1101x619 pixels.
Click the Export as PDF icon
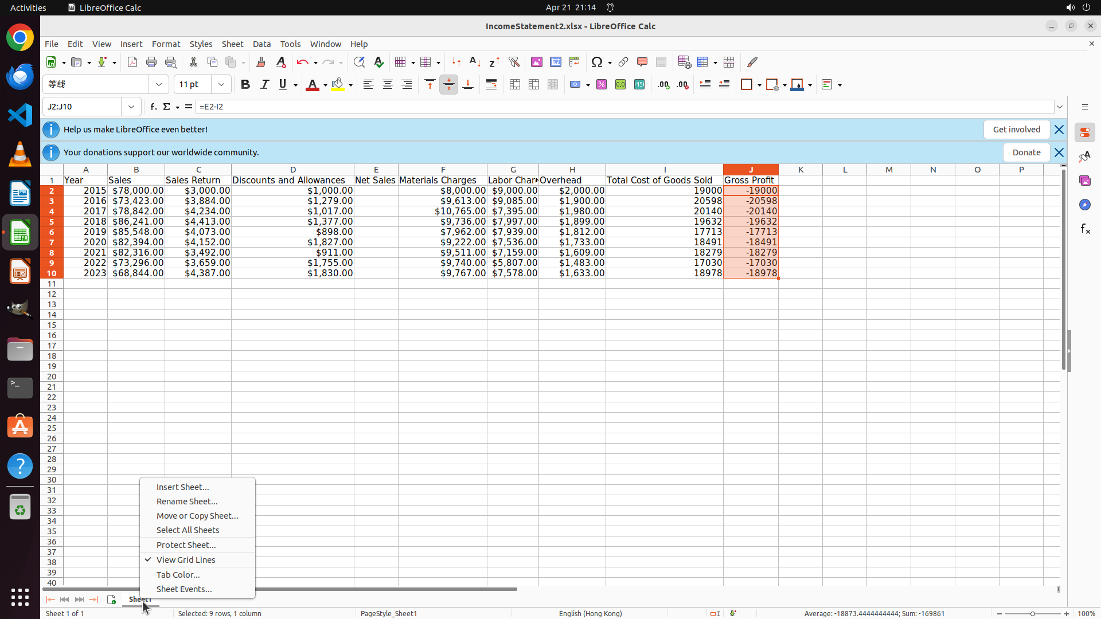click(132, 62)
